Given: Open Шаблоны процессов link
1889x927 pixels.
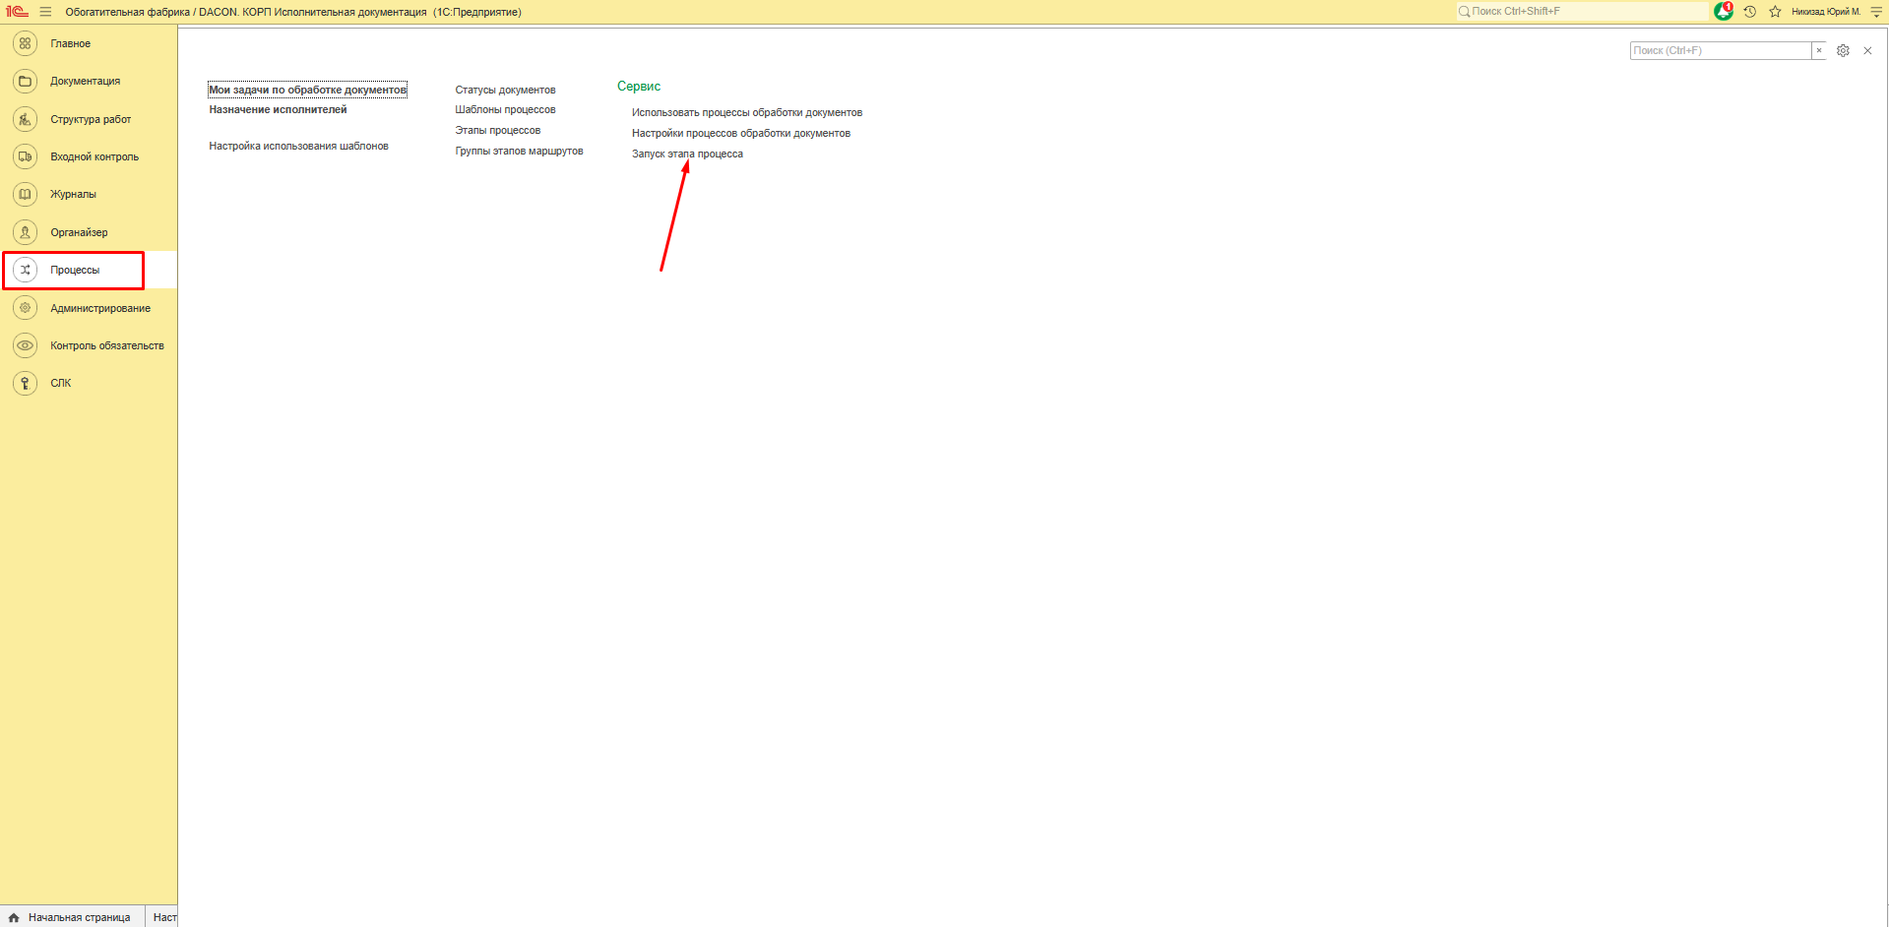Looking at the screenshot, I should click(x=505, y=110).
